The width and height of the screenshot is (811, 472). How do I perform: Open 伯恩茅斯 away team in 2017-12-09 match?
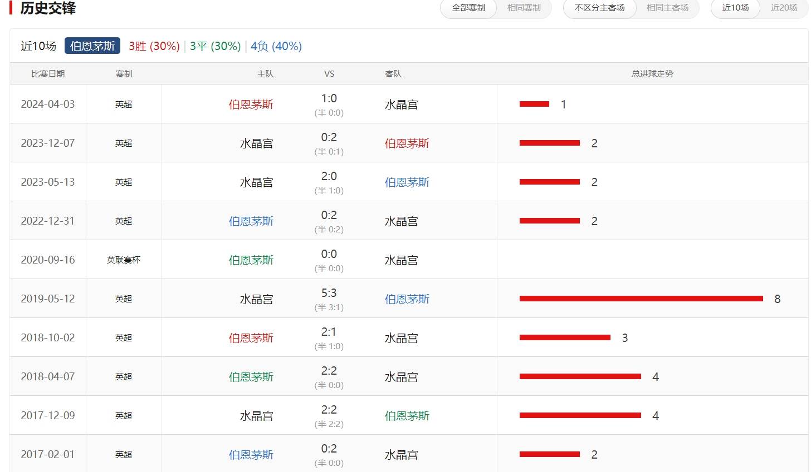[x=407, y=416]
